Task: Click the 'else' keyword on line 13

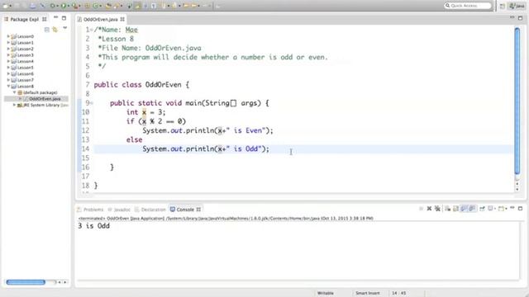Action: click(134, 139)
